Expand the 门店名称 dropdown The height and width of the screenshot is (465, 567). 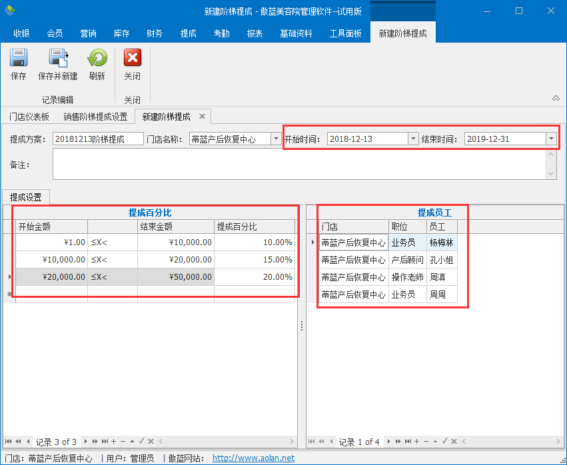pos(276,139)
